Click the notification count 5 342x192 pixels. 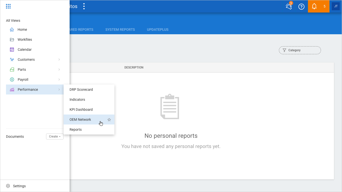[x=325, y=6]
